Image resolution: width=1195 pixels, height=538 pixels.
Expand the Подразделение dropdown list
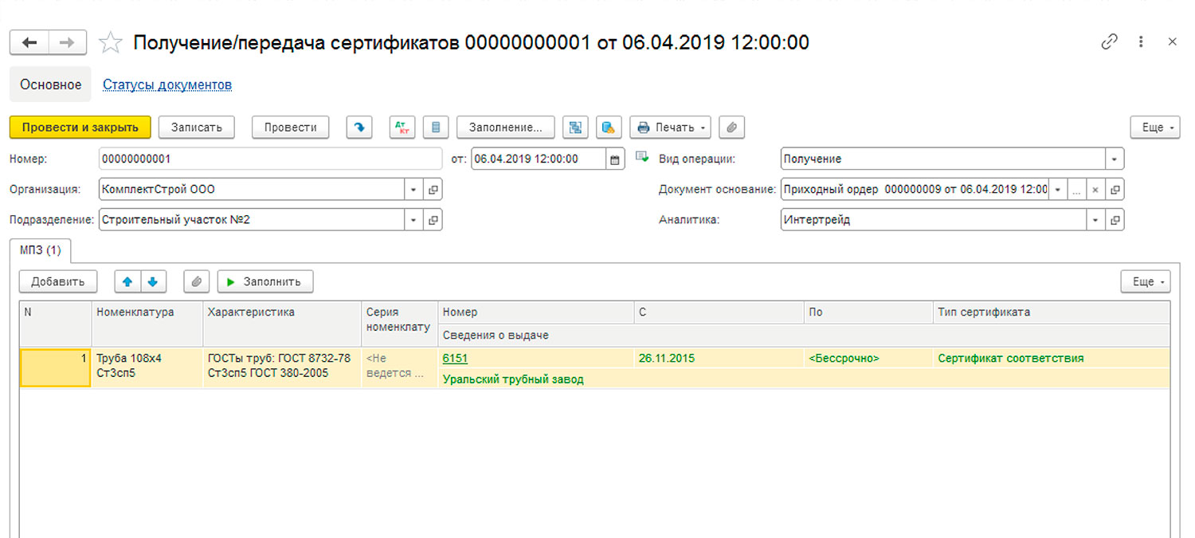413,220
